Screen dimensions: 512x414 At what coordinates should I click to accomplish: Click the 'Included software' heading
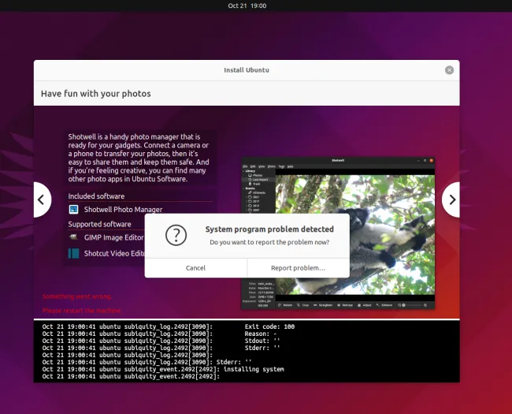[96, 196]
